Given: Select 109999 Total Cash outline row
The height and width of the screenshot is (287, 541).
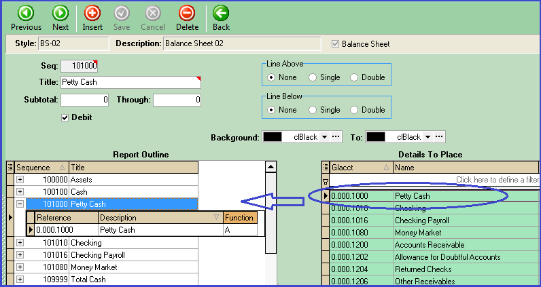Looking at the screenshot, I should (x=107, y=279).
